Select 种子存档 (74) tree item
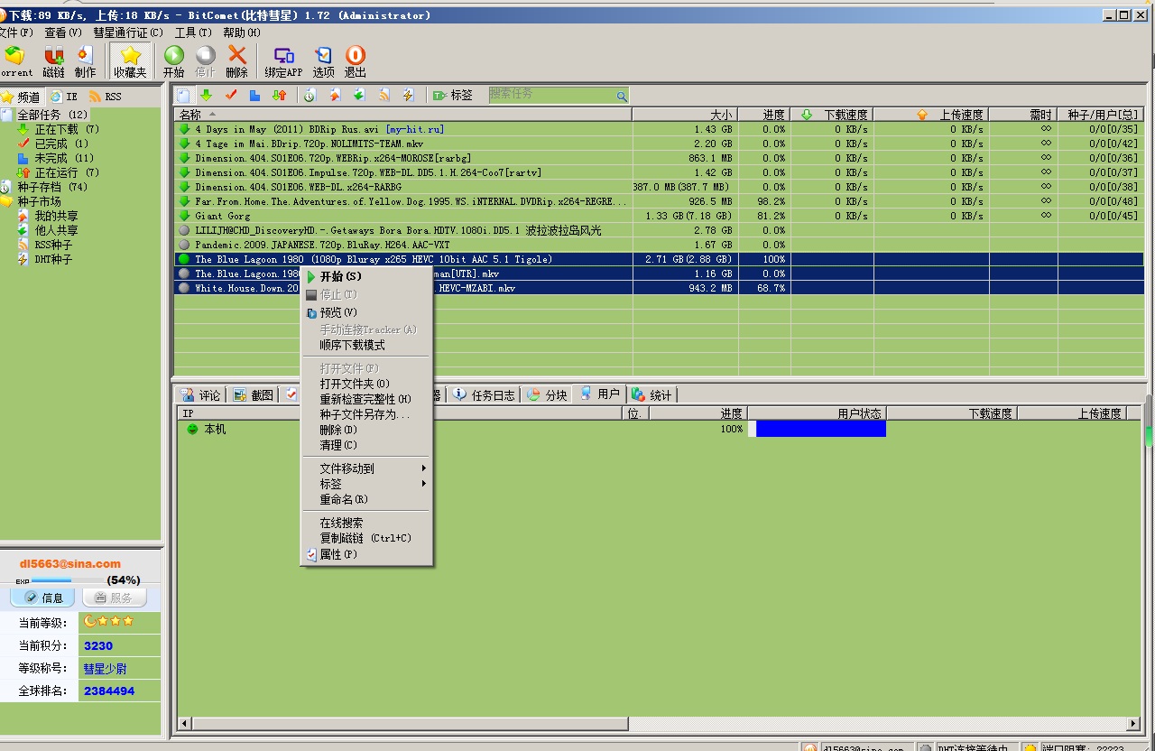This screenshot has height=751, width=1155. tap(52, 187)
